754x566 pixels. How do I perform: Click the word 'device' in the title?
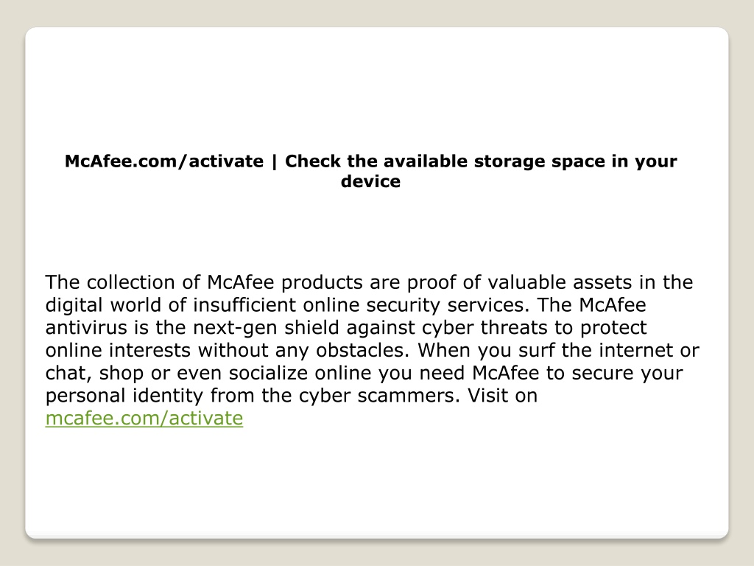pyautogui.click(x=371, y=181)
